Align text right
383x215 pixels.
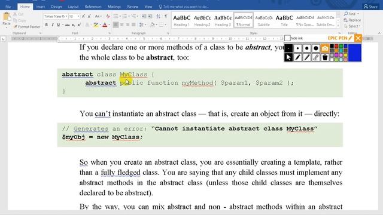[x=127, y=25]
